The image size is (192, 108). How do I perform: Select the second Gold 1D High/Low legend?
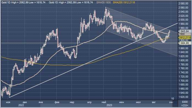pos(71,2)
